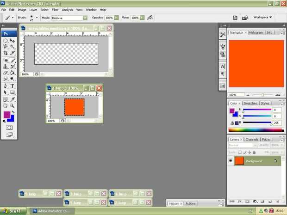The width and height of the screenshot is (287, 215).
Task: Click the Windows start button
Action: click(x=13, y=211)
